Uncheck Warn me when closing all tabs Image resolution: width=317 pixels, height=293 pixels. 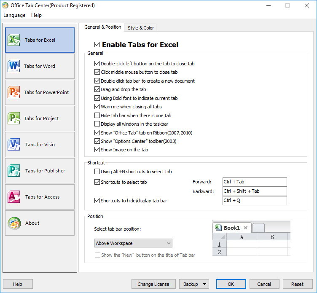[x=97, y=106]
